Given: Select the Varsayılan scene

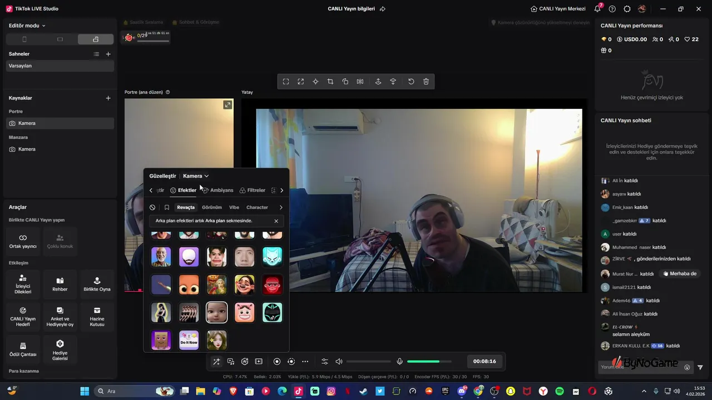Looking at the screenshot, I should pos(60,66).
